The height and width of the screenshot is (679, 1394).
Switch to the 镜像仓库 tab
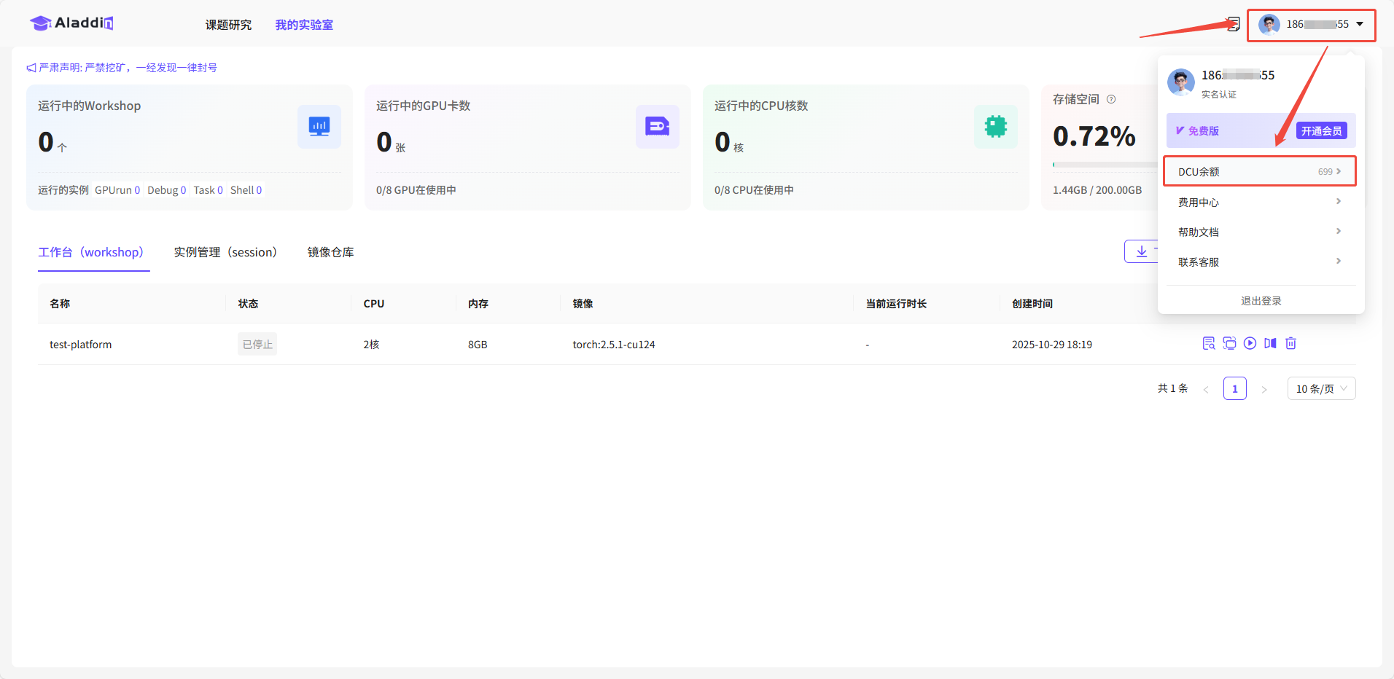pos(330,252)
